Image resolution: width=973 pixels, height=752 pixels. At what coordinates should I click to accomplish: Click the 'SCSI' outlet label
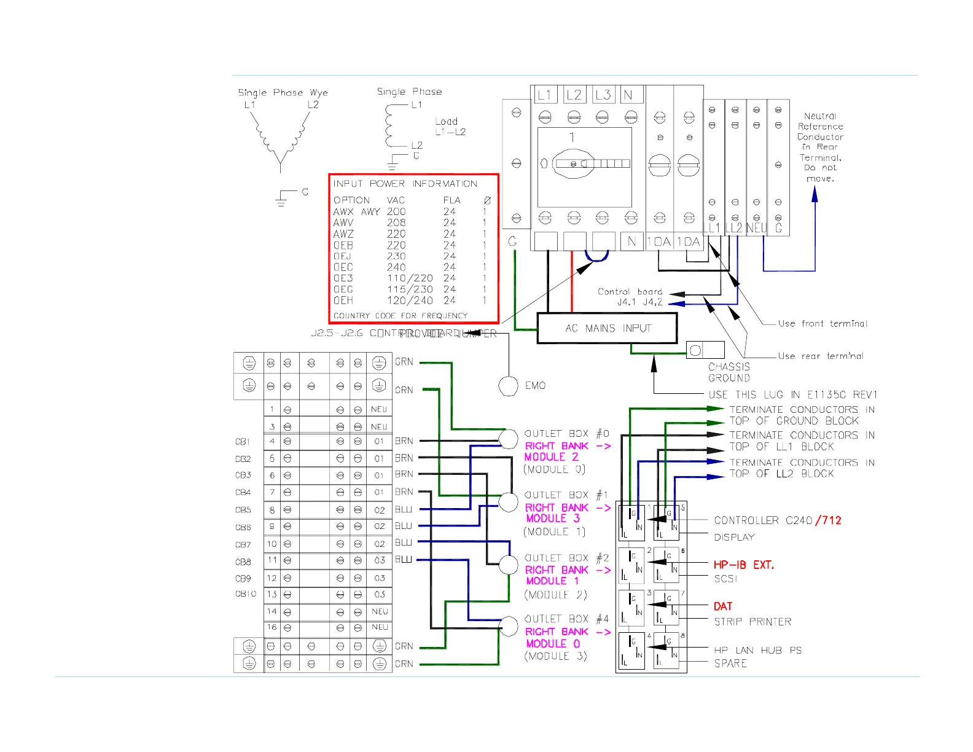(725, 579)
